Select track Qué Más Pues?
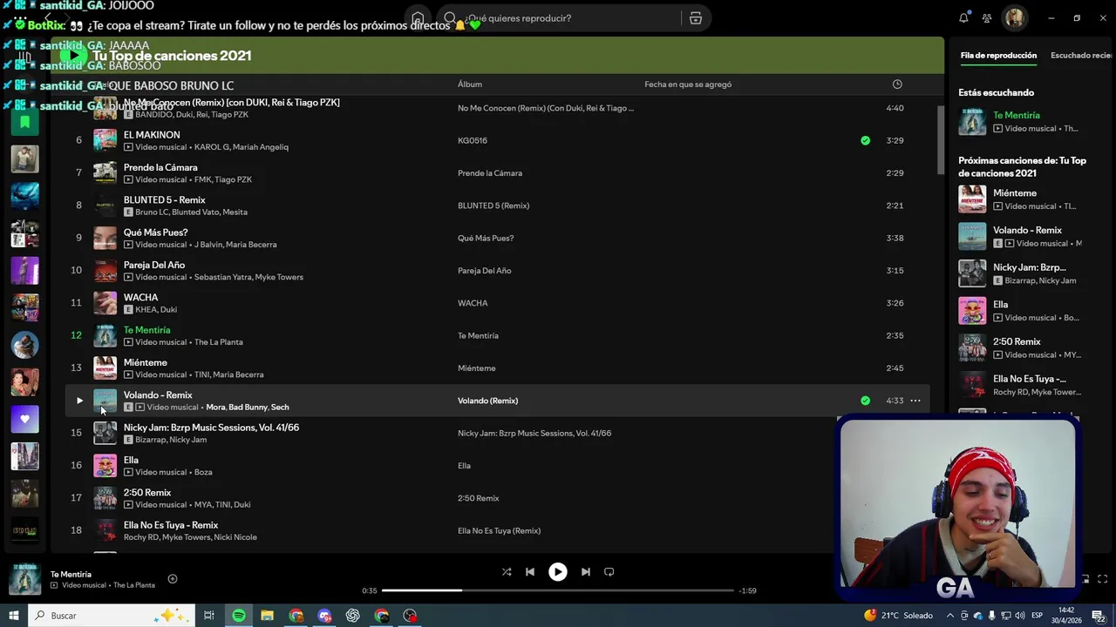Screen dimensions: 1116x627 (x=155, y=233)
